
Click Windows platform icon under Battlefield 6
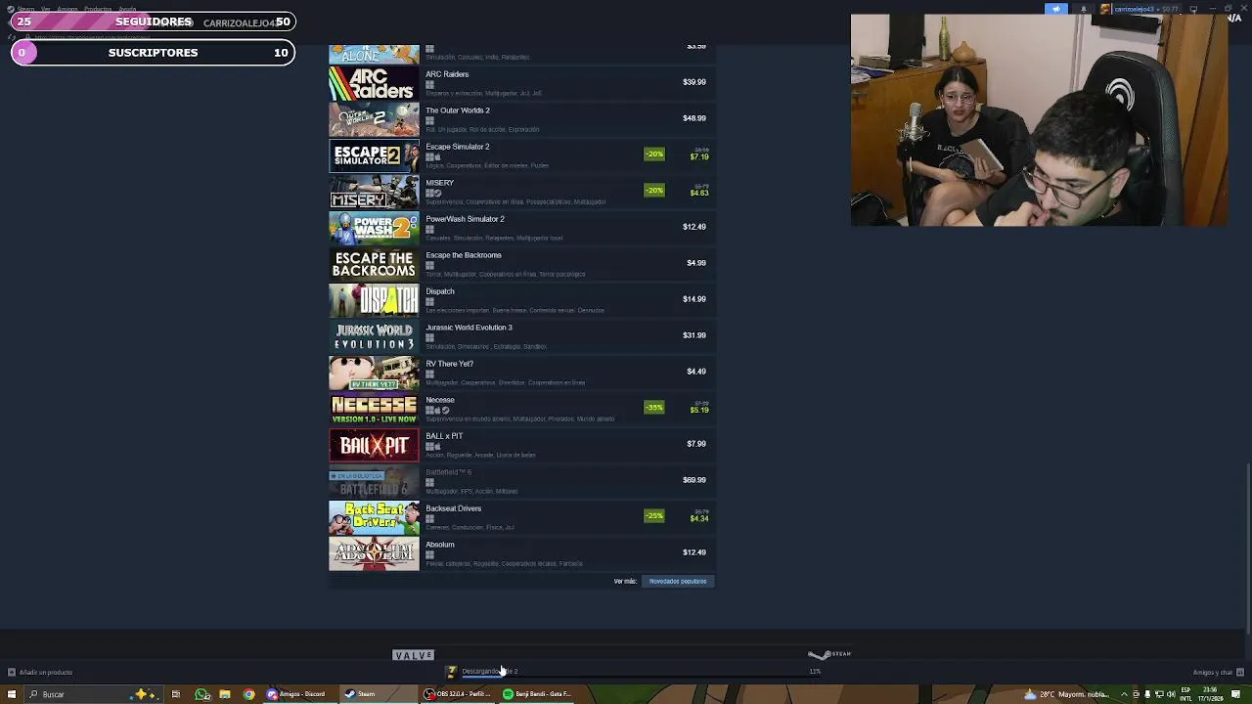tap(429, 483)
